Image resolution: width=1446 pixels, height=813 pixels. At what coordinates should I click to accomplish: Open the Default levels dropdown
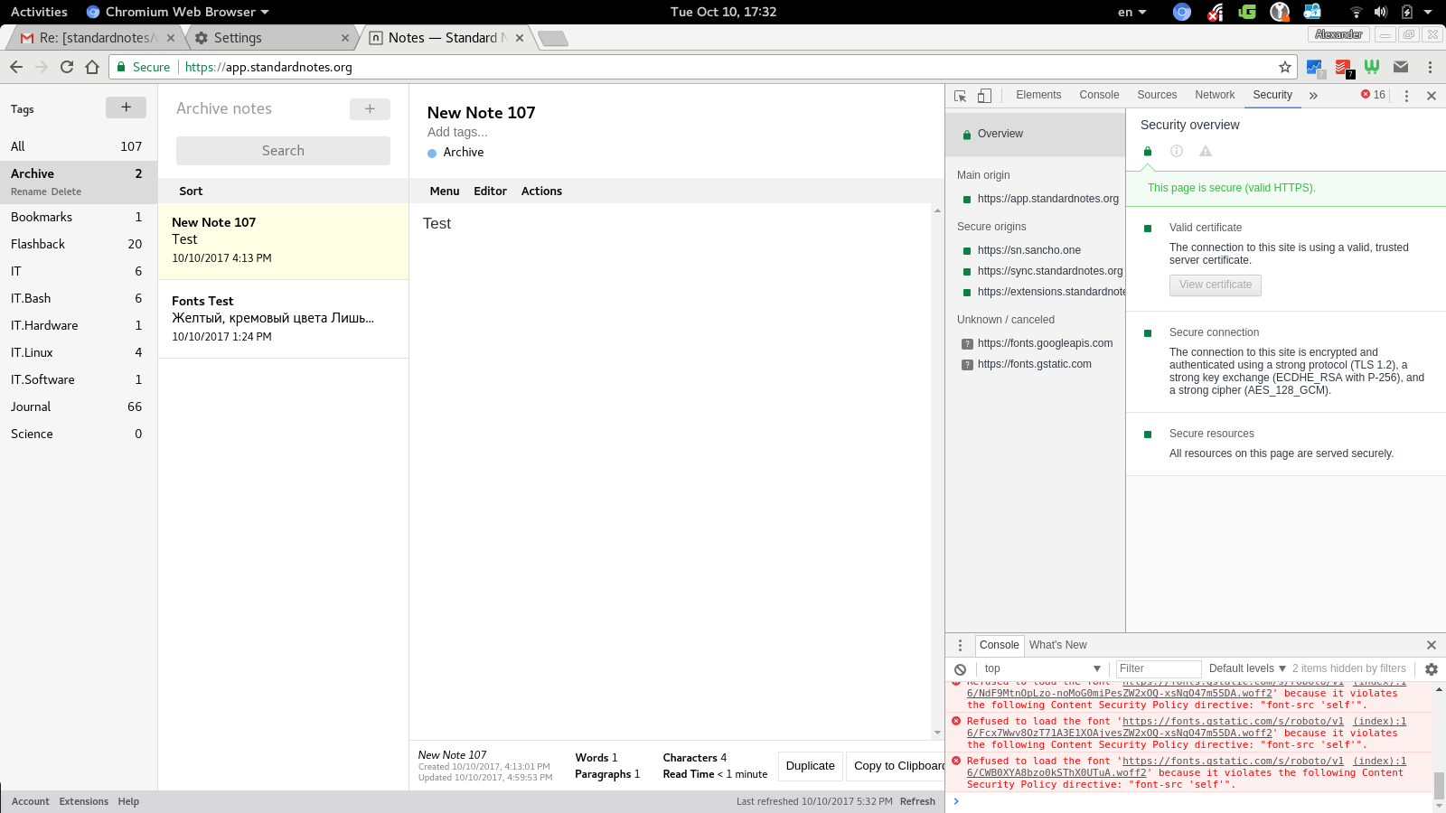click(1245, 668)
